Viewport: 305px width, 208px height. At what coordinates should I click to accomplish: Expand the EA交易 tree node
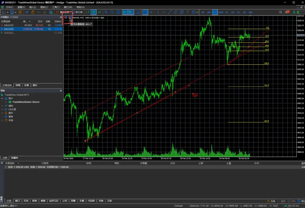click(x=2, y=109)
